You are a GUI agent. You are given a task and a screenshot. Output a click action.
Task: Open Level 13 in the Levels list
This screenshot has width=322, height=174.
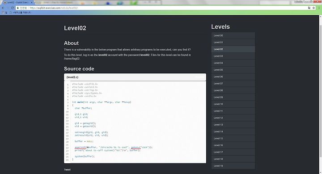[x=233, y=125]
